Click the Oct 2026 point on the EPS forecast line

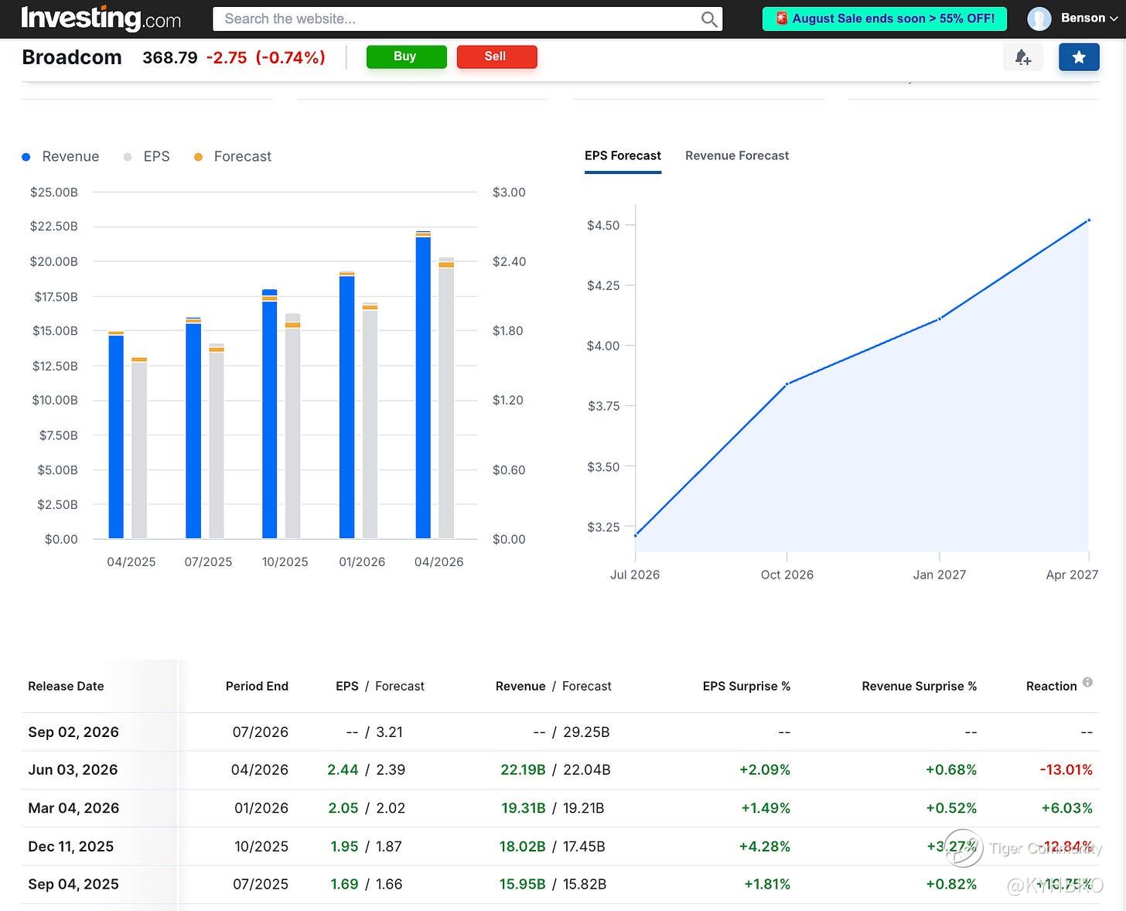click(786, 384)
